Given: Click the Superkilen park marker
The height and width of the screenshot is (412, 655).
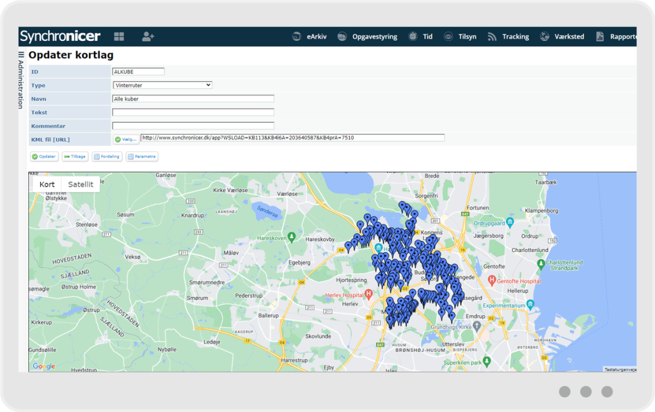Looking at the screenshot, I should [486, 361].
